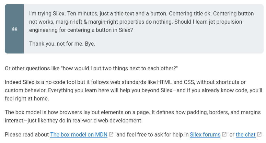Click external-link icon after MDN box model link
The width and height of the screenshot is (266, 143).
[111, 135]
